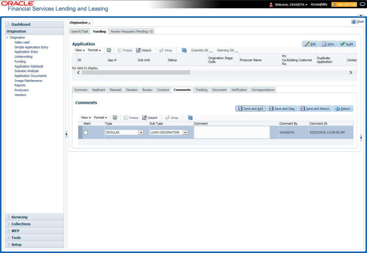Click Save and Return
The width and height of the screenshot is (367, 253).
click(315, 109)
